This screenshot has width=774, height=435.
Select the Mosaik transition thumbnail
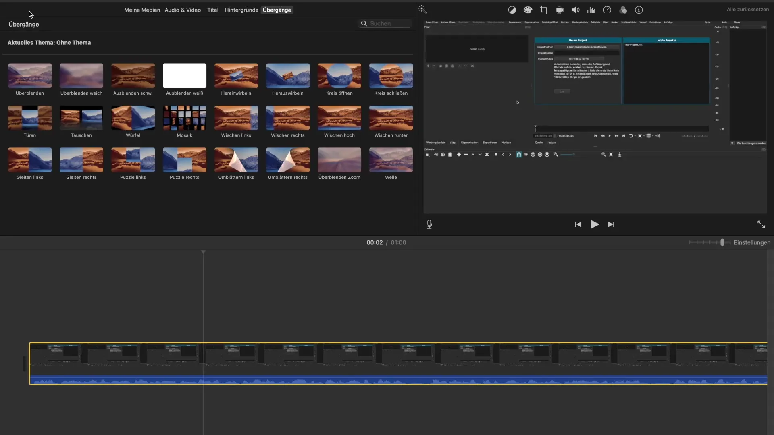pos(184,118)
